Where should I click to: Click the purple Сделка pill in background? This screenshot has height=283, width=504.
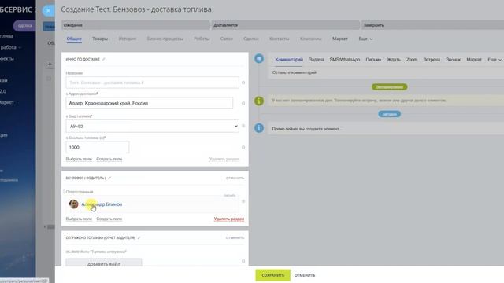(x=24, y=26)
